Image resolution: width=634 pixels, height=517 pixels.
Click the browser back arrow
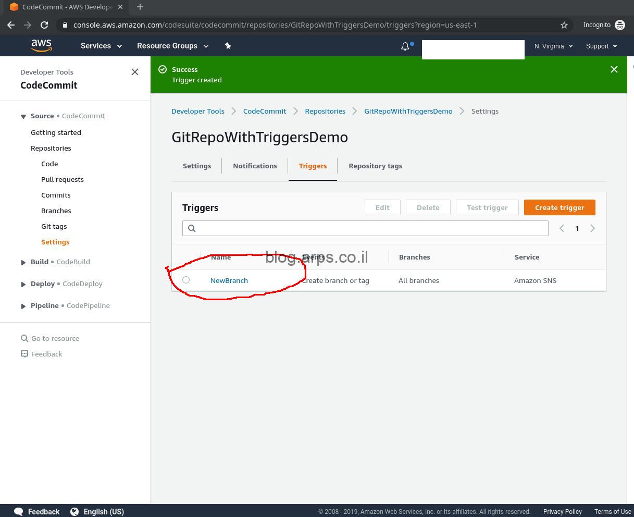tap(11, 25)
